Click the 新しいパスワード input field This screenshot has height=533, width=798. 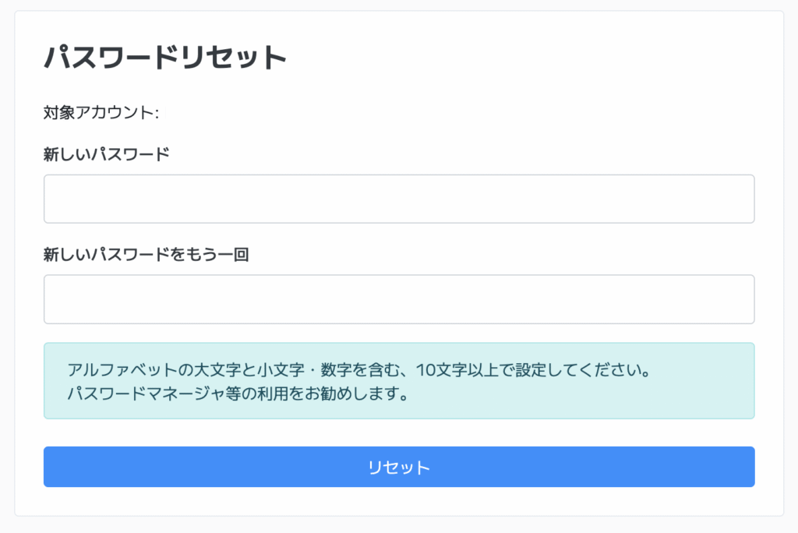tap(399, 199)
